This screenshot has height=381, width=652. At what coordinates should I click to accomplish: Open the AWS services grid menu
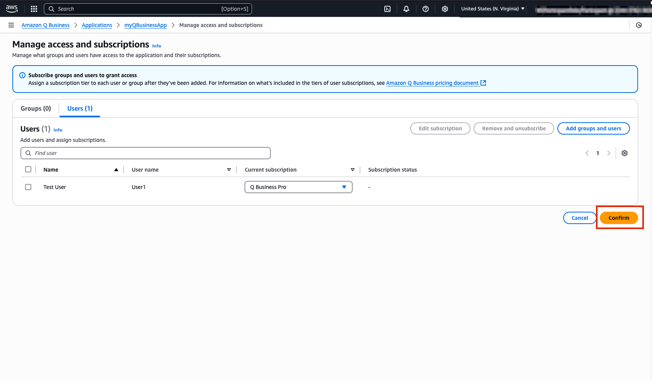(x=34, y=9)
